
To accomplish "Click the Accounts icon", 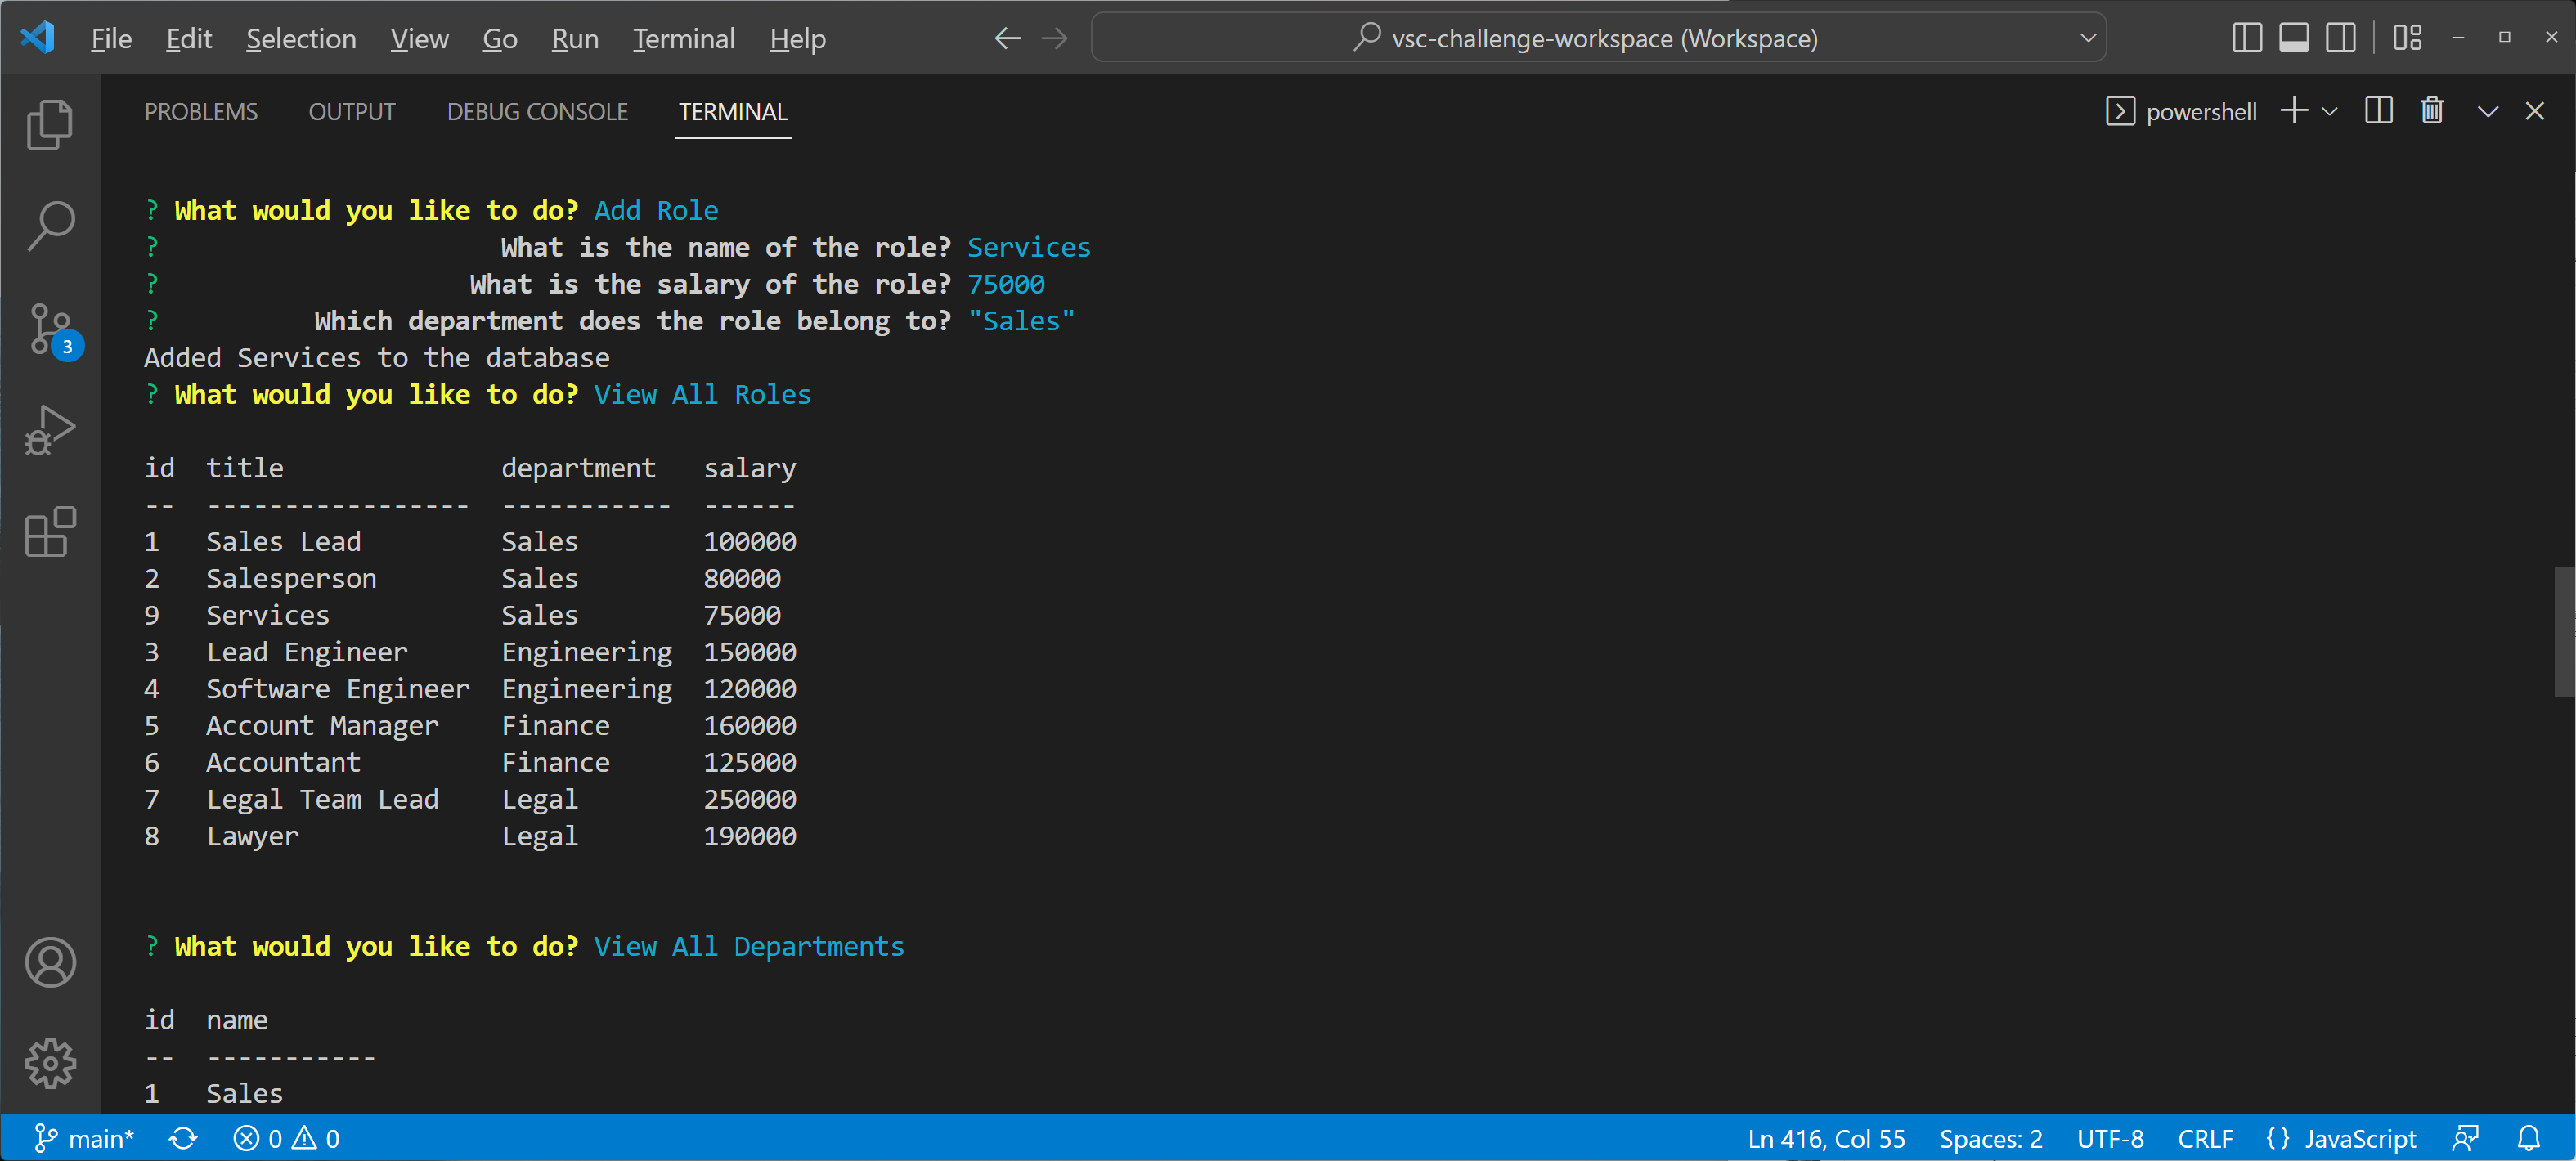I will [x=50, y=962].
